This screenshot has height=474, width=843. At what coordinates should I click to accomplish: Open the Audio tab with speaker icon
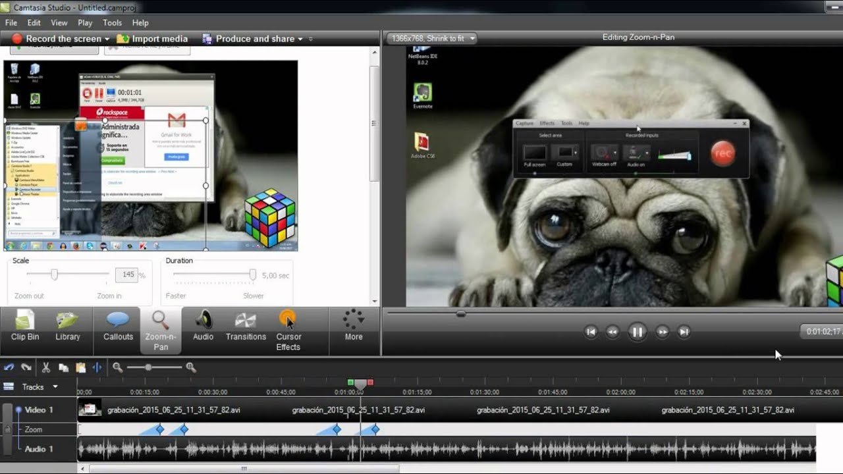pyautogui.click(x=203, y=326)
